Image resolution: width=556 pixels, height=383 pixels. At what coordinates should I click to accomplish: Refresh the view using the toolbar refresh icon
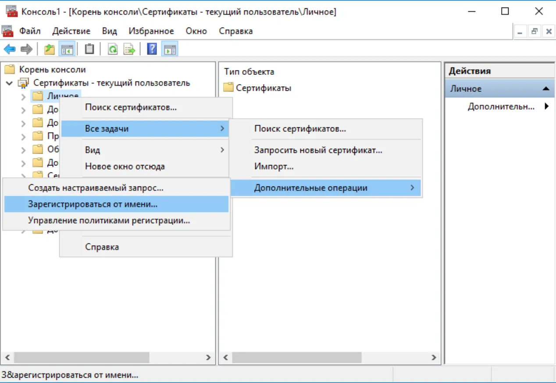pyautogui.click(x=113, y=49)
